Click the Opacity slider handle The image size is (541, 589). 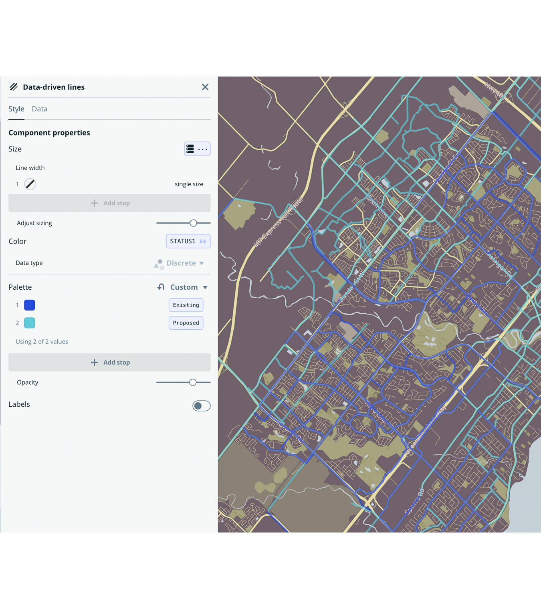click(x=193, y=382)
